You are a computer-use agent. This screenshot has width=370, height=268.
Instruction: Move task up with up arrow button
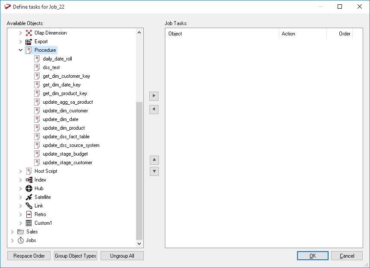point(154,160)
